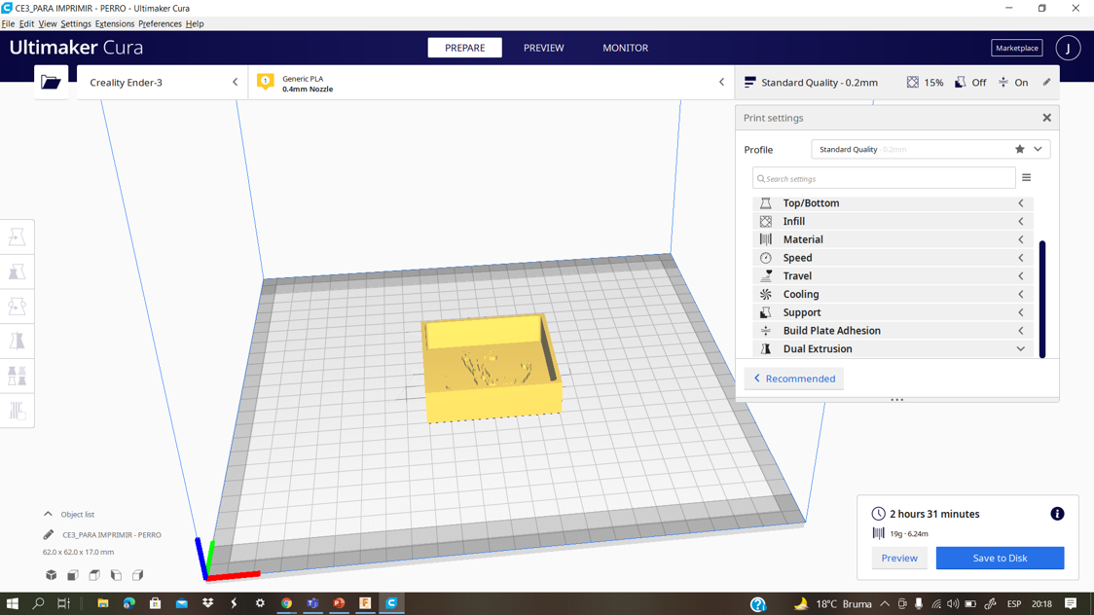Open PowerPoint from the taskbar
1094x615 pixels.
point(339,603)
